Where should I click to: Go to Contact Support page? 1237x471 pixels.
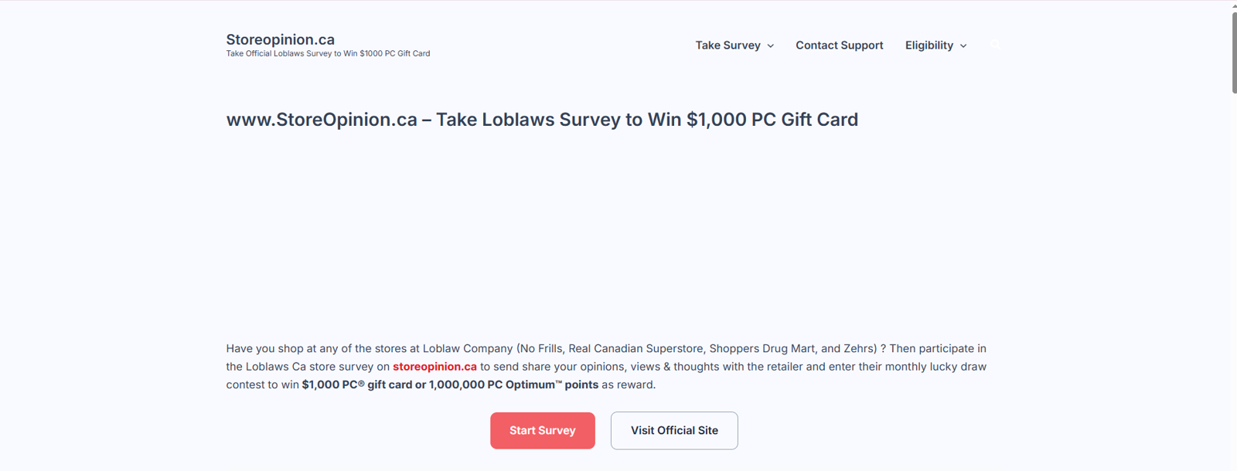839,46
